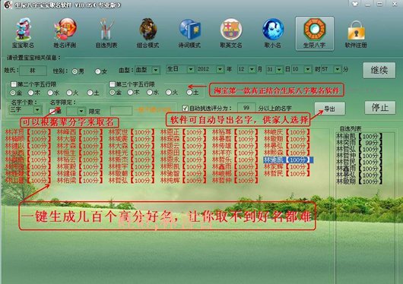Open the 宝宝取名 baby naming module
The width and height of the screenshot is (403, 284).
coord(23,33)
